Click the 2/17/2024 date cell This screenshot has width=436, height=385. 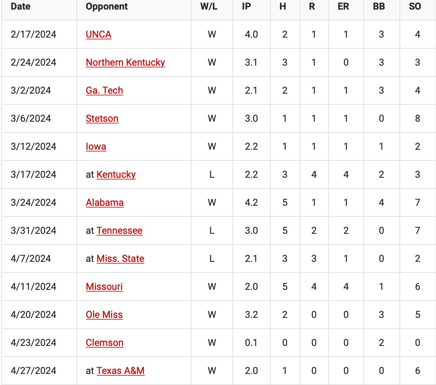coord(34,34)
